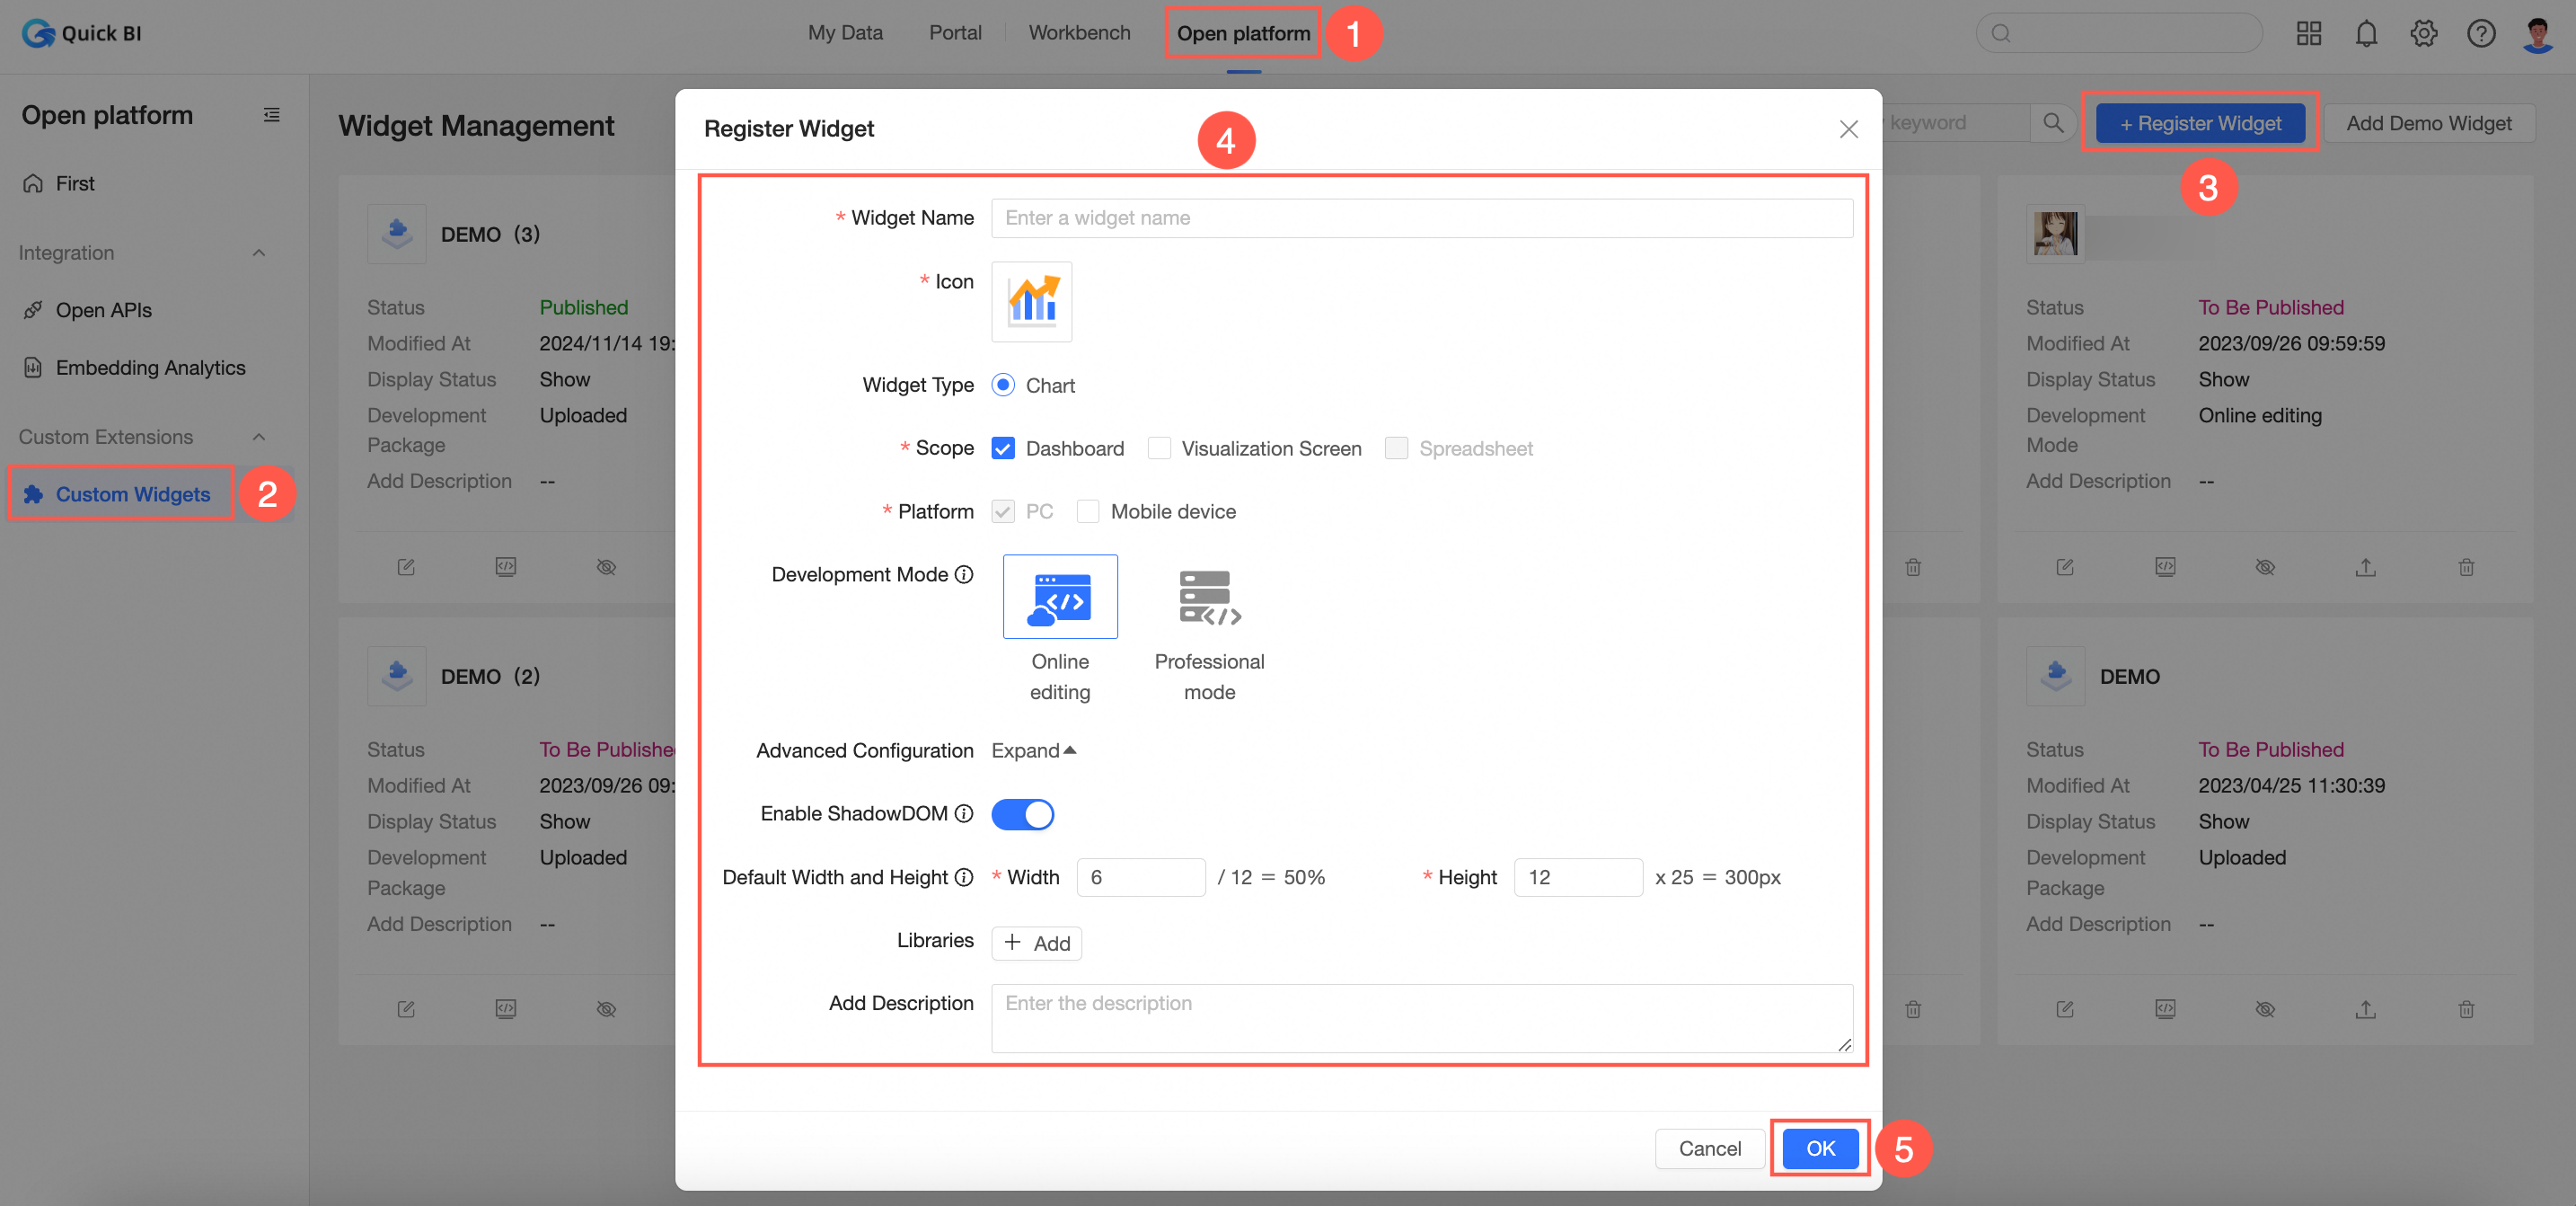
Task: Collapse the Integration sidebar section
Action: point(259,253)
